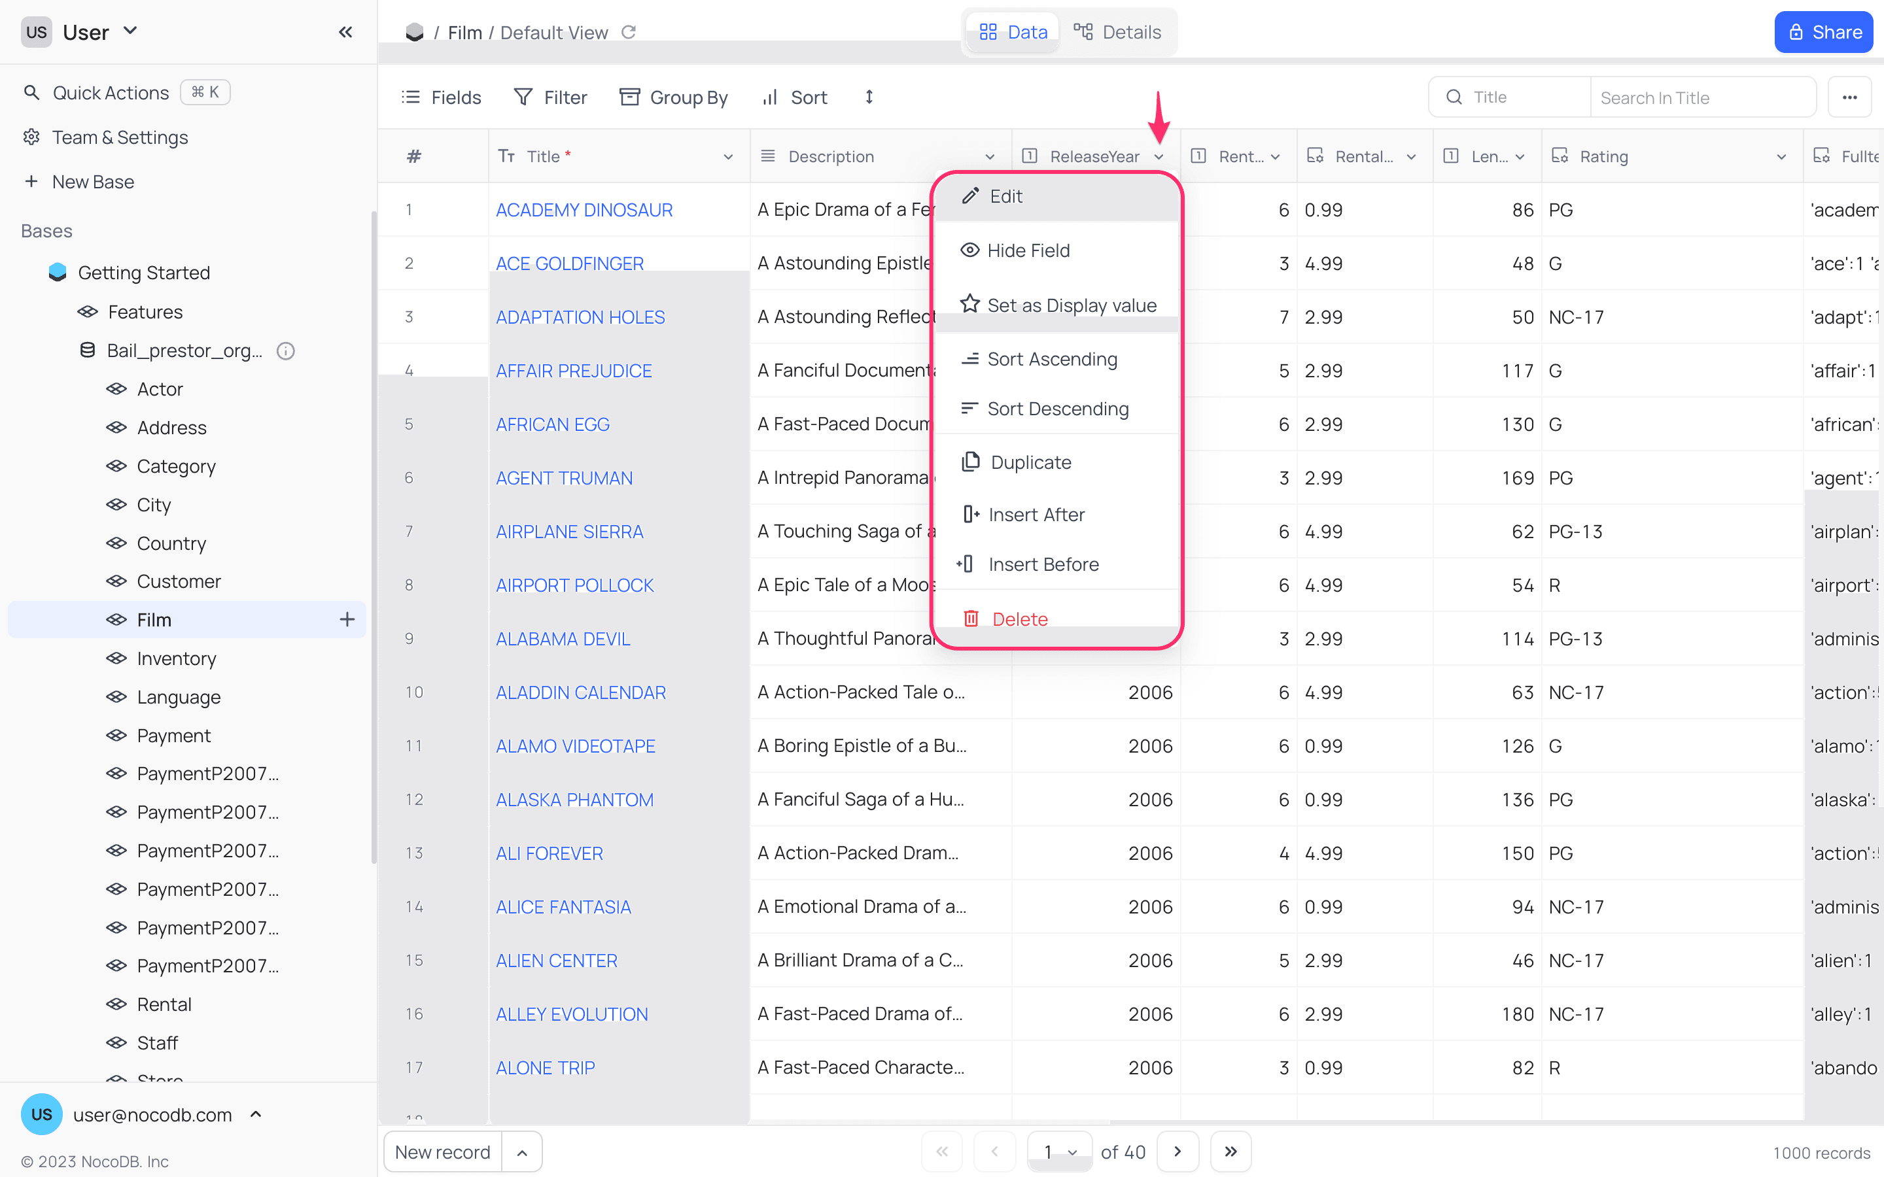Screen dimensions: 1884x1177
Task: Set ReleaseYear as Display value
Action: 1070,305
